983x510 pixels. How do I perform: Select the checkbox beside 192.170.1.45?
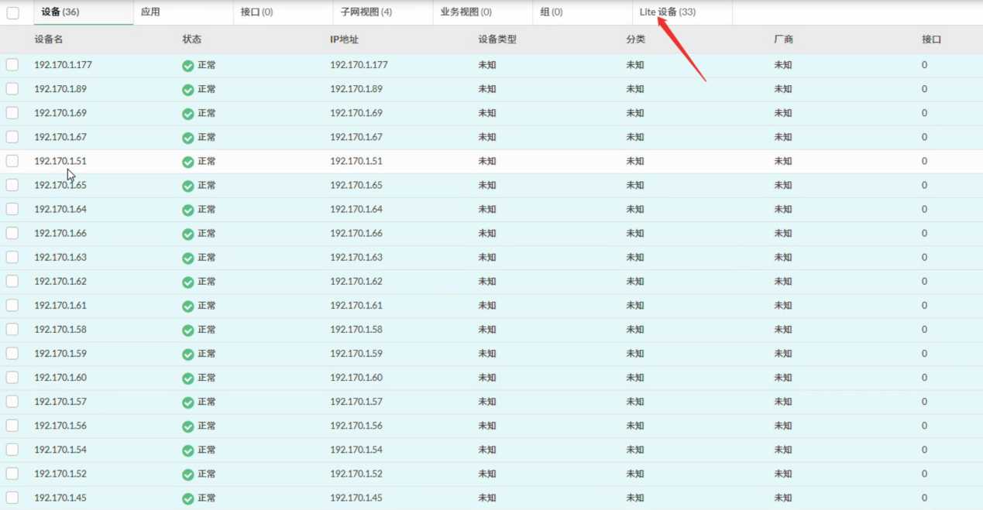tap(12, 498)
